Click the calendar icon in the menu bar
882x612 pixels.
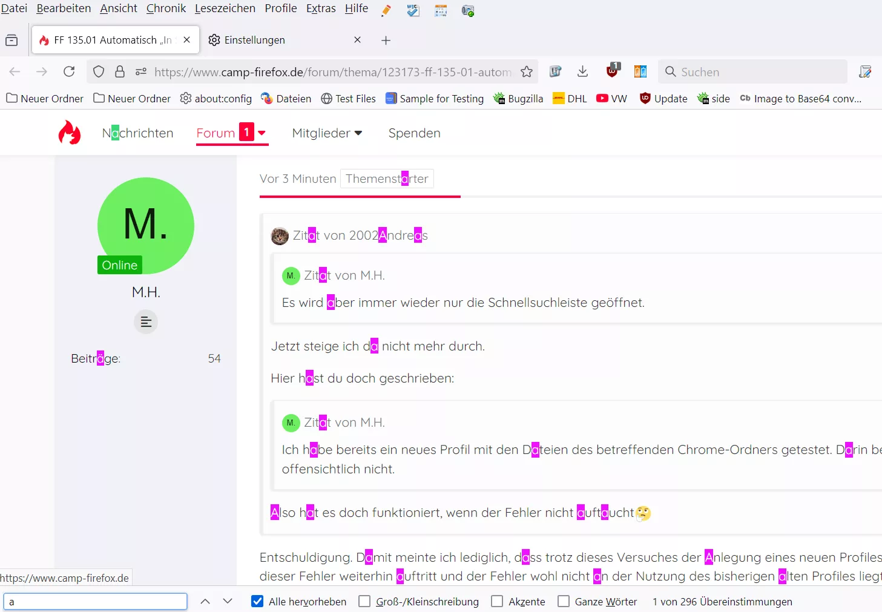[x=441, y=10]
